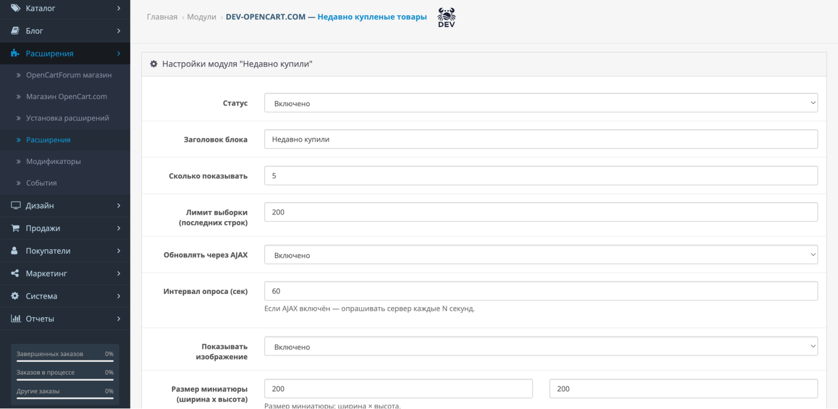Image resolution: width=838 pixels, height=409 pixels.
Task: Click the Блог book icon
Action: tap(15, 31)
